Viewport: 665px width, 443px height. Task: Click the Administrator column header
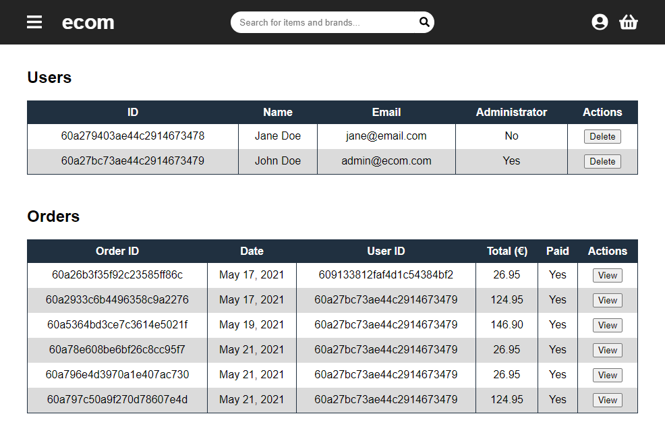click(511, 113)
